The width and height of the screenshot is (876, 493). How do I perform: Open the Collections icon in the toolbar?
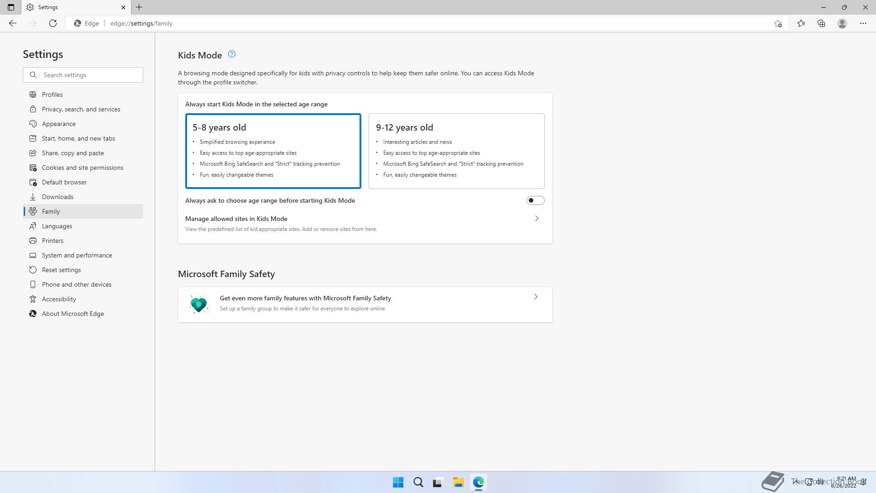pyautogui.click(x=821, y=23)
